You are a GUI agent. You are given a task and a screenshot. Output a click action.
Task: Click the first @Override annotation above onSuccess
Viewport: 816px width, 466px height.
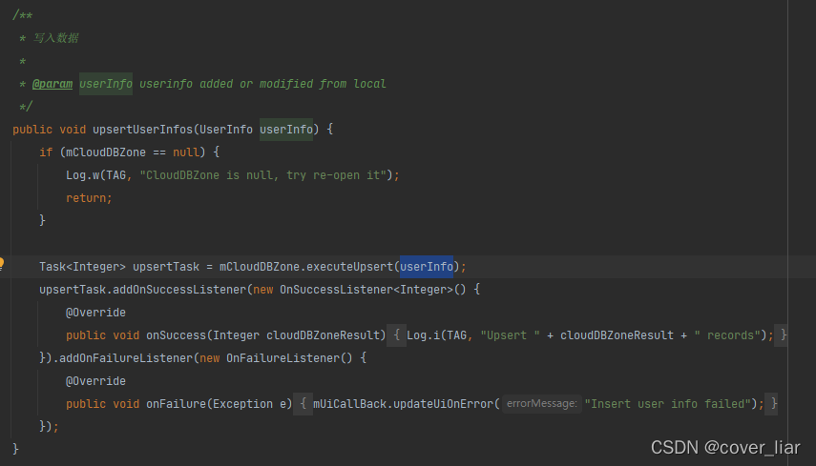[x=95, y=313]
